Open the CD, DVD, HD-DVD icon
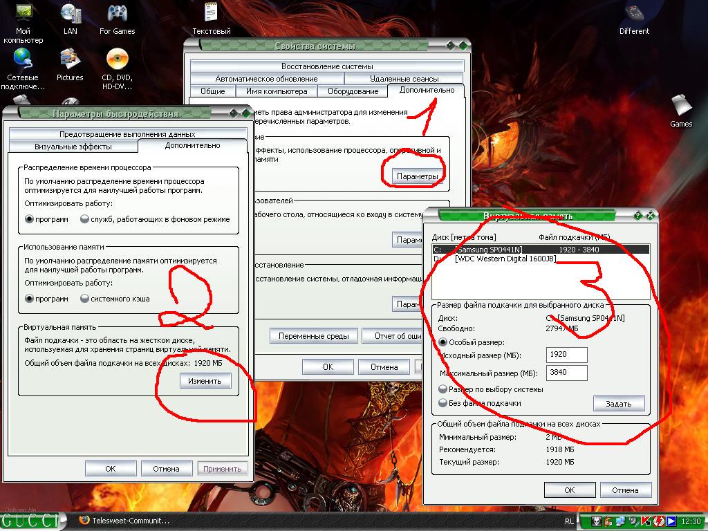 117,61
